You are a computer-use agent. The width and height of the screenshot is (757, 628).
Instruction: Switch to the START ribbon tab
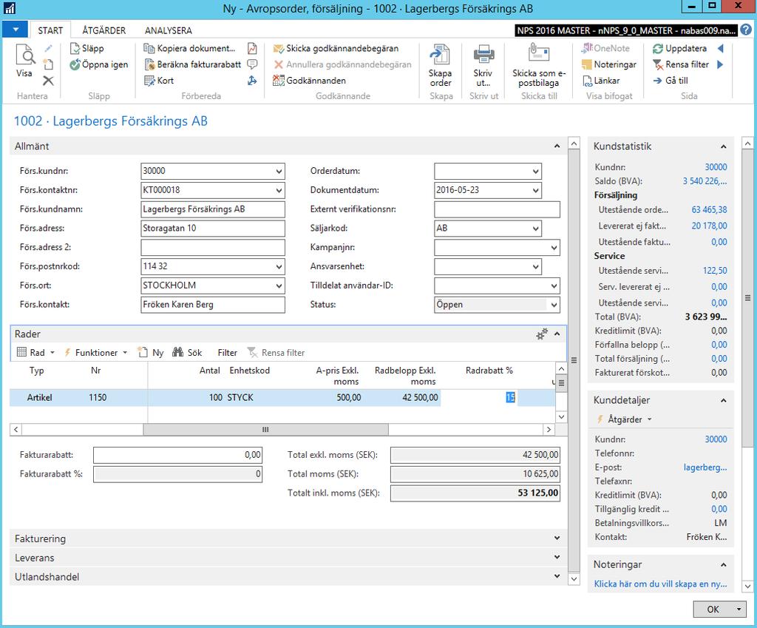coord(50,30)
